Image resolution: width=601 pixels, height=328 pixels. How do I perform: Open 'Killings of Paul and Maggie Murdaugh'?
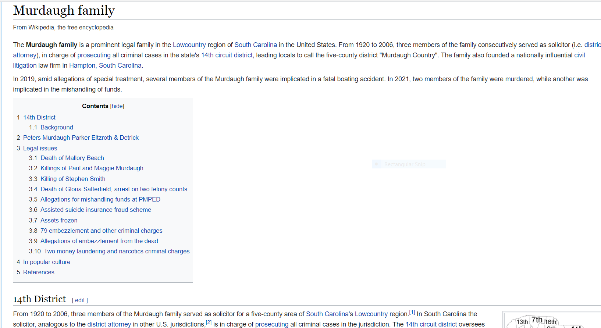(92, 168)
